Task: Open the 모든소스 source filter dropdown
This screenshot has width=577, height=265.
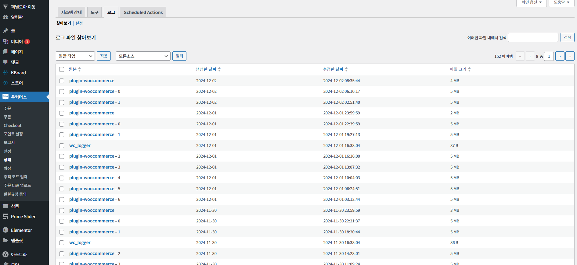Action: coord(143,56)
